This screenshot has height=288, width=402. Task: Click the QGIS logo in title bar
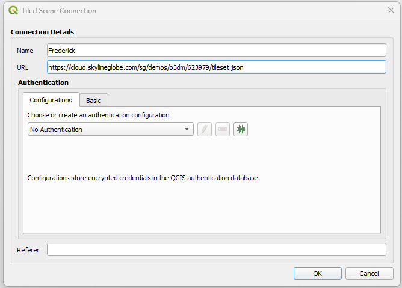13,10
